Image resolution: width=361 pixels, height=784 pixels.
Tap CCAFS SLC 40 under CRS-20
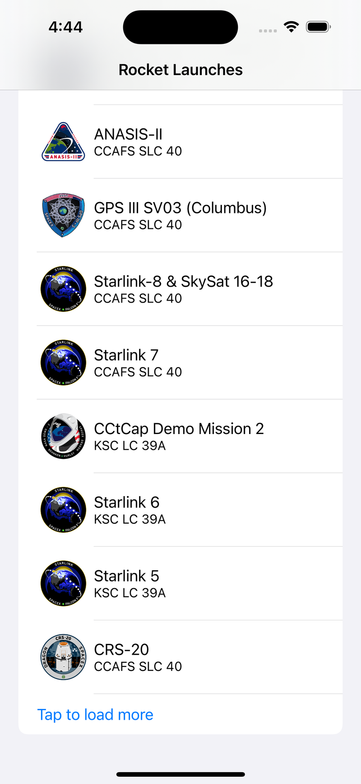[x=138, y=667]
